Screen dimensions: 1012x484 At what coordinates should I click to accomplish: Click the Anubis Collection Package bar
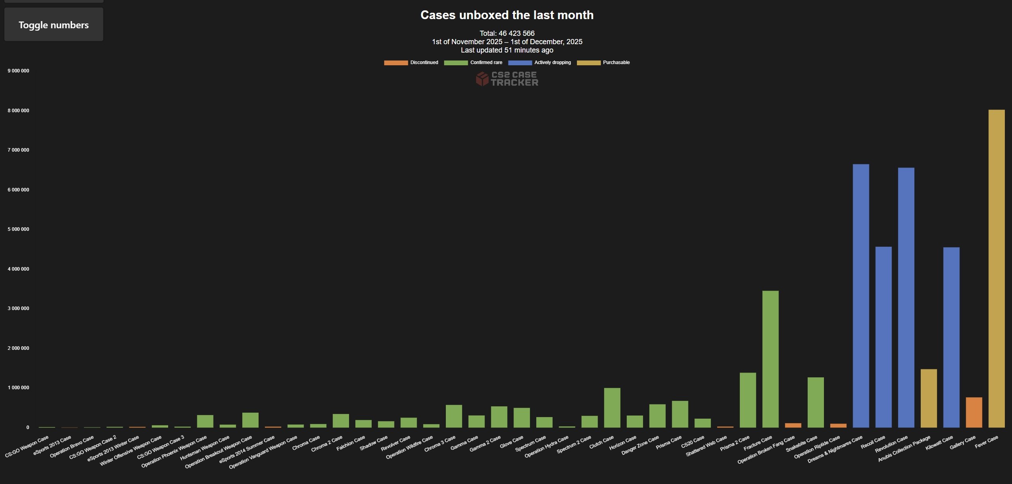click(928, 398)
